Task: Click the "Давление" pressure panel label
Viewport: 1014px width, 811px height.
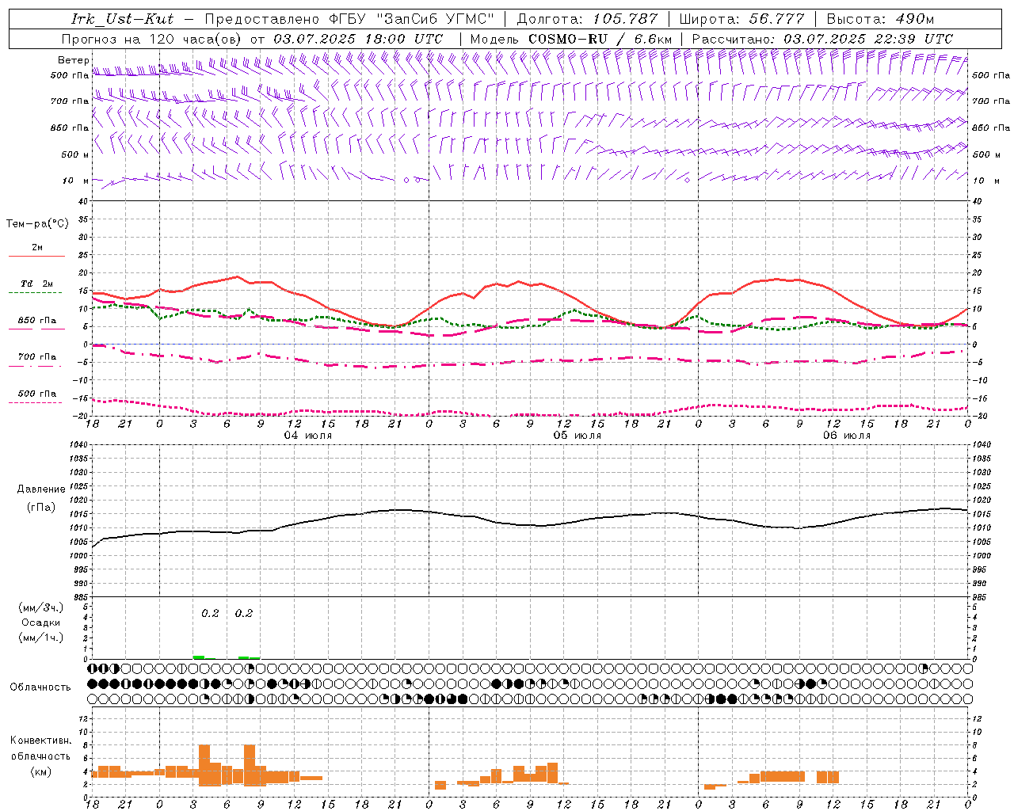Action: (41, 489)
